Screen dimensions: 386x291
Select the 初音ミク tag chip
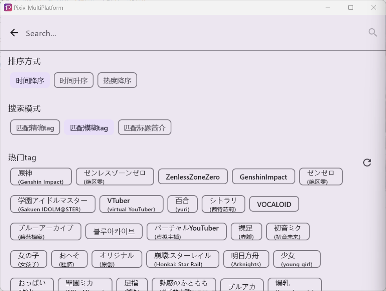(x=288, y=232)
